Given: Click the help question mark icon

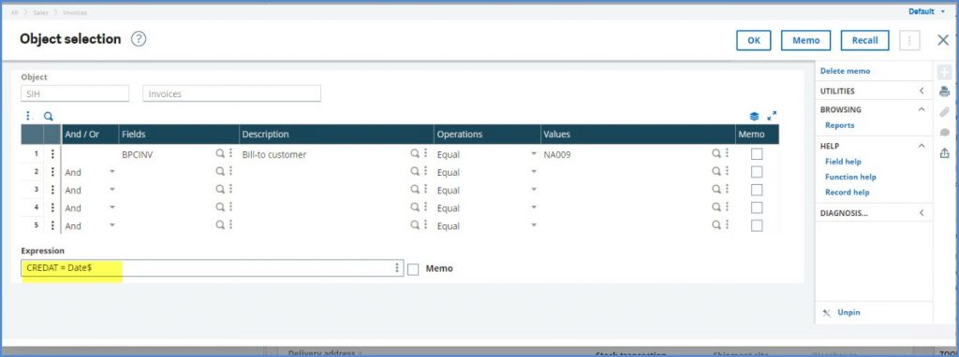Looking at the screenshot, I should coord(139,39).
